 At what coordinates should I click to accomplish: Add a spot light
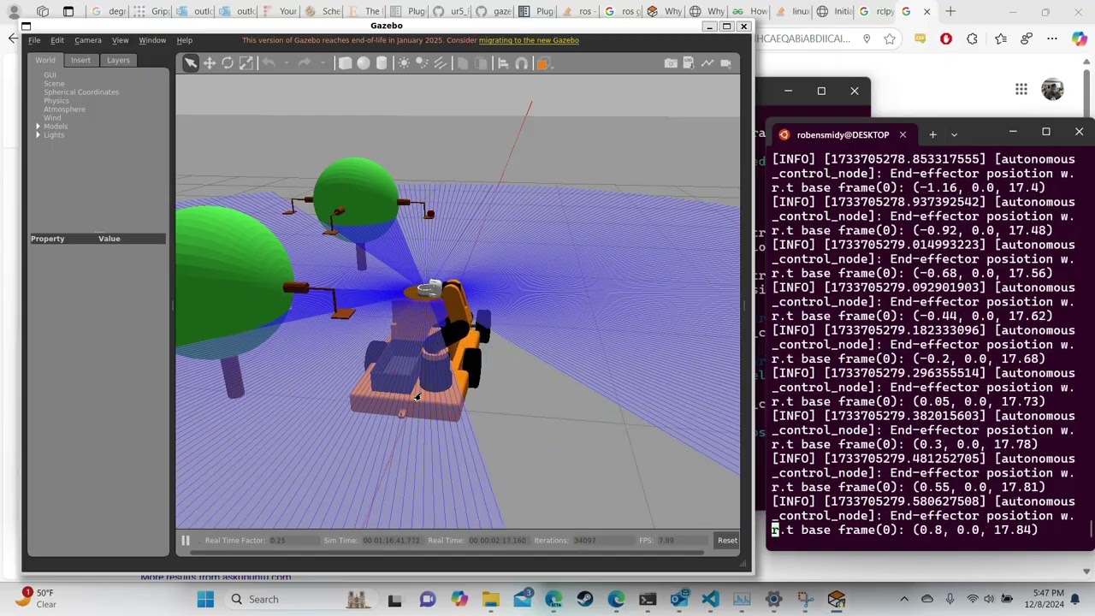point(422,63)
